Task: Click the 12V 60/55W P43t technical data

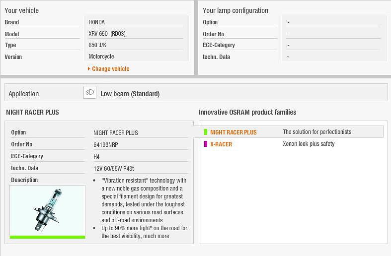Action: 114,169
